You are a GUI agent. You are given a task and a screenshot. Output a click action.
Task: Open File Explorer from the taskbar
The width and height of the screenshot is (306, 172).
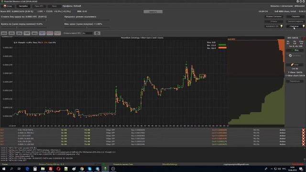pyautogui.click(x=43, y=169)
